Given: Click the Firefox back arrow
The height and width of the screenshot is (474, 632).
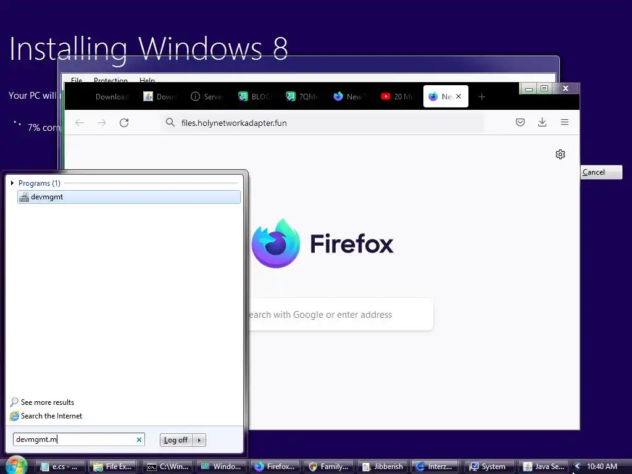Looking at the screenshot, I should tap(80, 123).
